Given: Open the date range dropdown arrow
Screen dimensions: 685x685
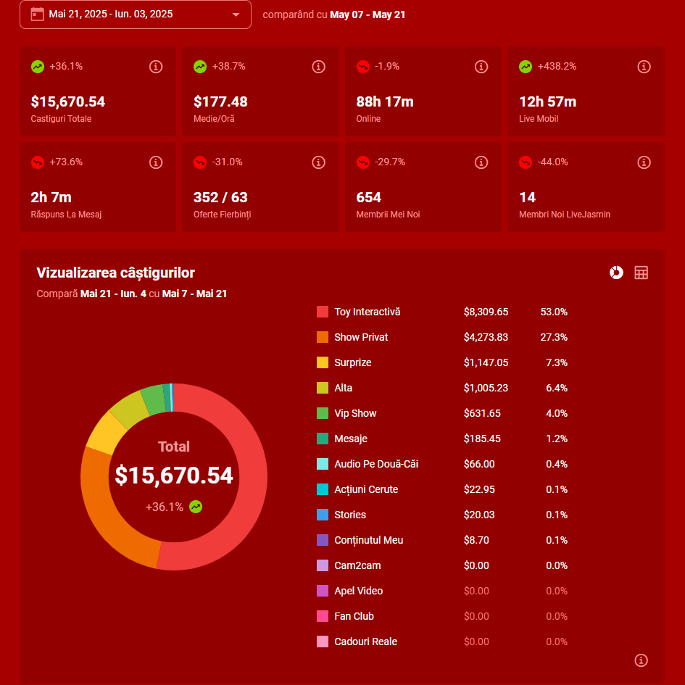Looking at the screenshot, I should point(236,14).
